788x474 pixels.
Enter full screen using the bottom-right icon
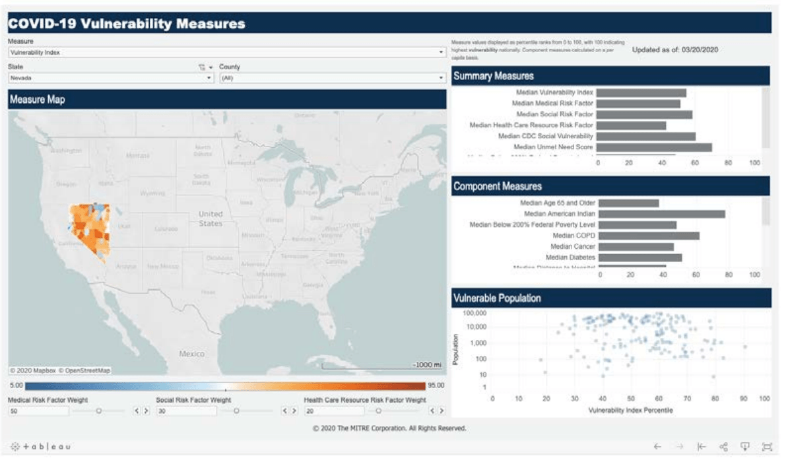point(767,447)
